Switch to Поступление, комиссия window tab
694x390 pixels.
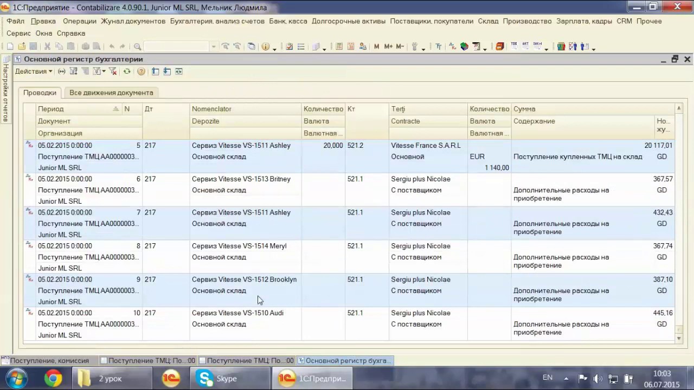click(49, 360)
